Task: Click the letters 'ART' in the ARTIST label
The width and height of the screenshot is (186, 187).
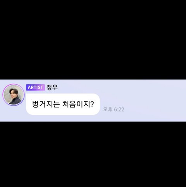Action: [x=33, y=87]
